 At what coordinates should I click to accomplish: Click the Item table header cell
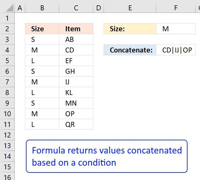[x=76, y=29]
